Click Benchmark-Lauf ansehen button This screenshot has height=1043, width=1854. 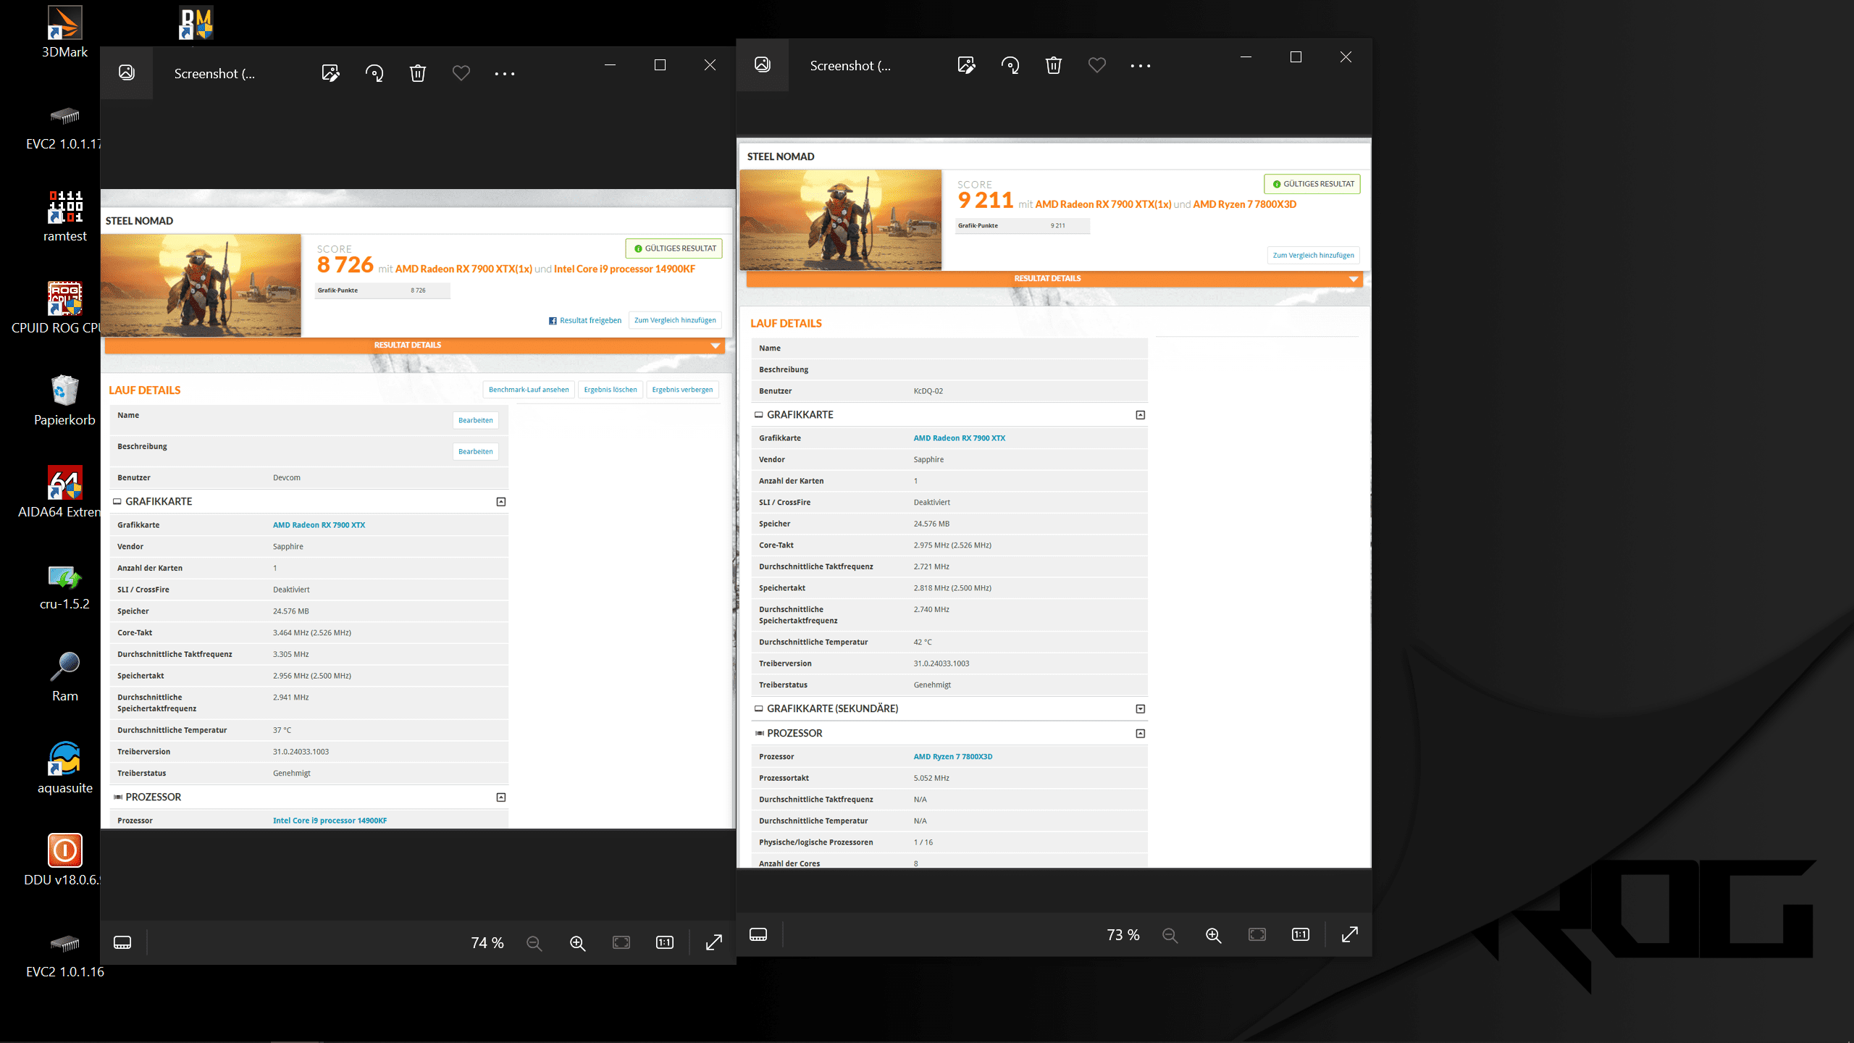529,390
